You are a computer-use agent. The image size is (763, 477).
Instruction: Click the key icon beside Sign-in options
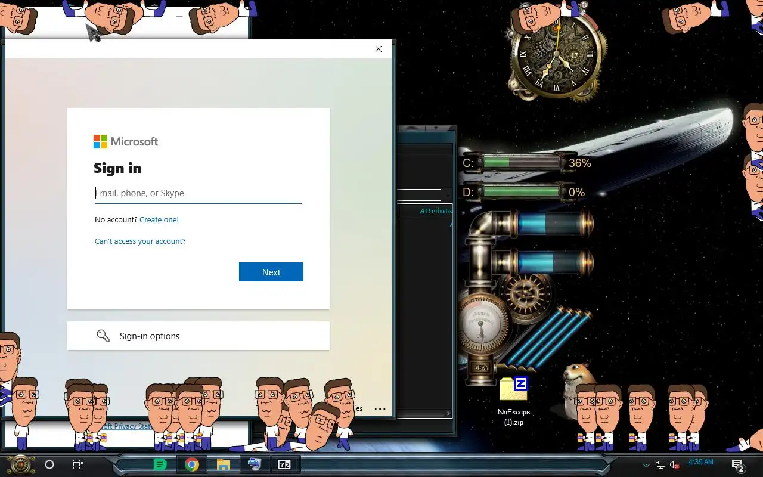coord(103,336)
